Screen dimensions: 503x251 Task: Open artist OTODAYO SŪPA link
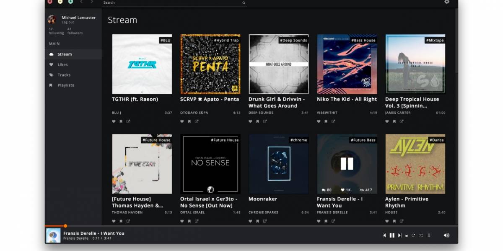194,113
